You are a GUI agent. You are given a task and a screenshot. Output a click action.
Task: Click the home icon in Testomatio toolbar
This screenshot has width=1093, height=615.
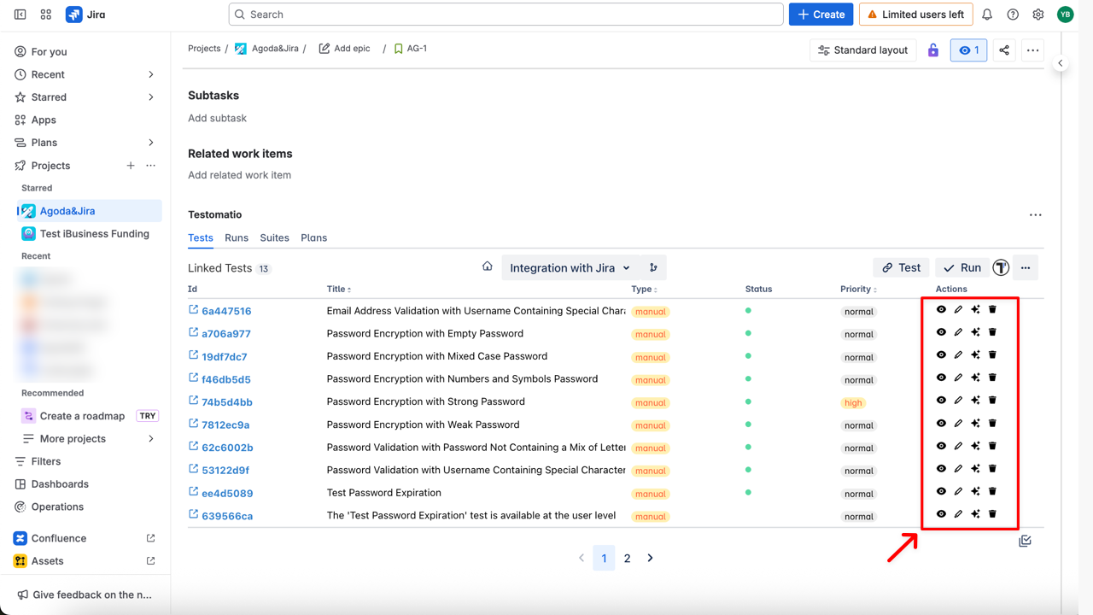click(488, 266)
